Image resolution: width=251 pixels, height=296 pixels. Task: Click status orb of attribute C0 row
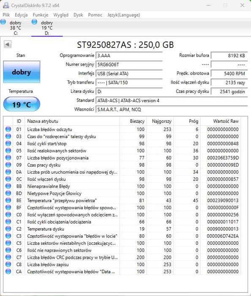tap(8, 214)
